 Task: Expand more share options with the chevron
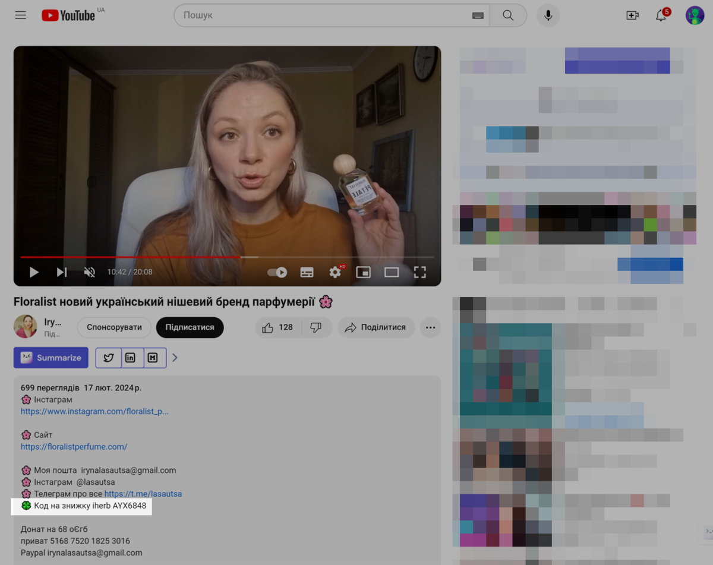point(175,358)
